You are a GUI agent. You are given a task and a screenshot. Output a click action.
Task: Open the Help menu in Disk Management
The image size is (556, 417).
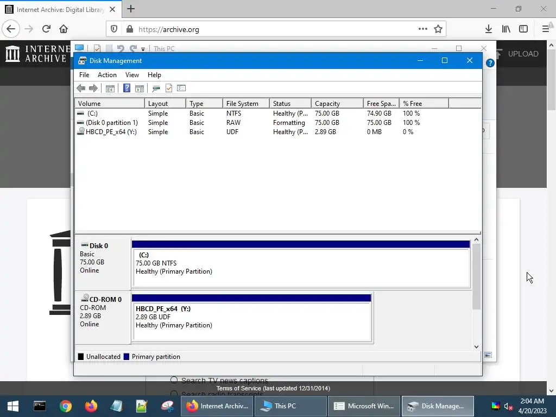154,75
